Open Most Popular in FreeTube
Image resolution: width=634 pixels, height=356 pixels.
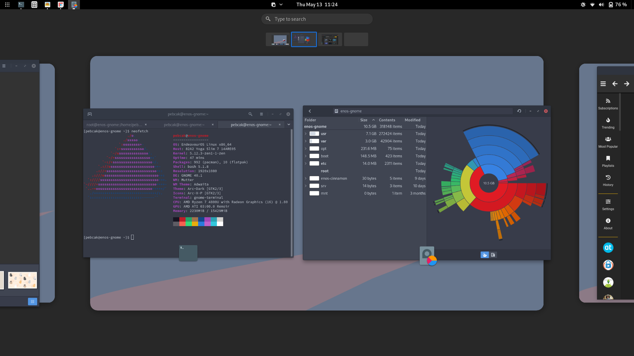(608, 142)
